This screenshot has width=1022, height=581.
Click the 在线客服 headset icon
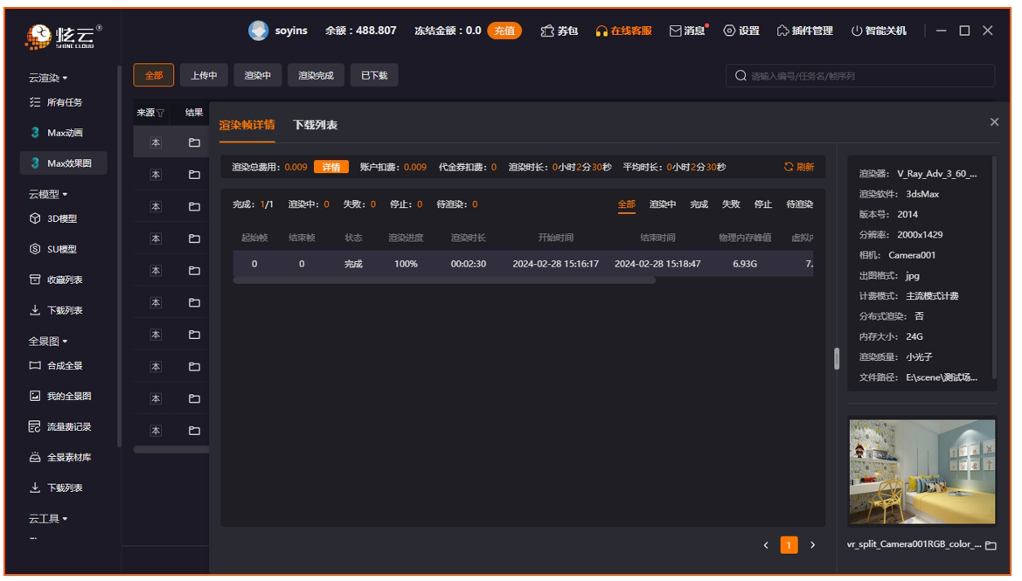pos(601,31)
